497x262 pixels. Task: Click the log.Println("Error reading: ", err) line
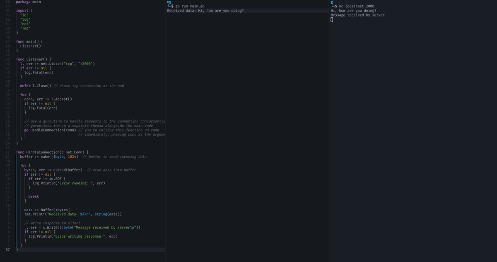[69, 183]
